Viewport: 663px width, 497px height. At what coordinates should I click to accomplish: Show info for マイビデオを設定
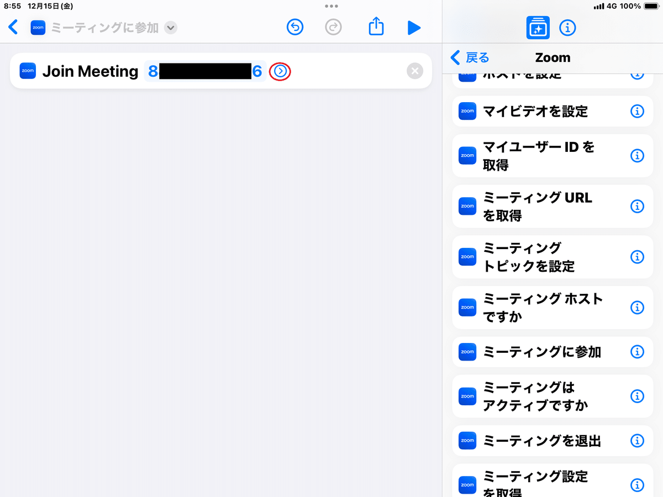click(x=637, y=111)
